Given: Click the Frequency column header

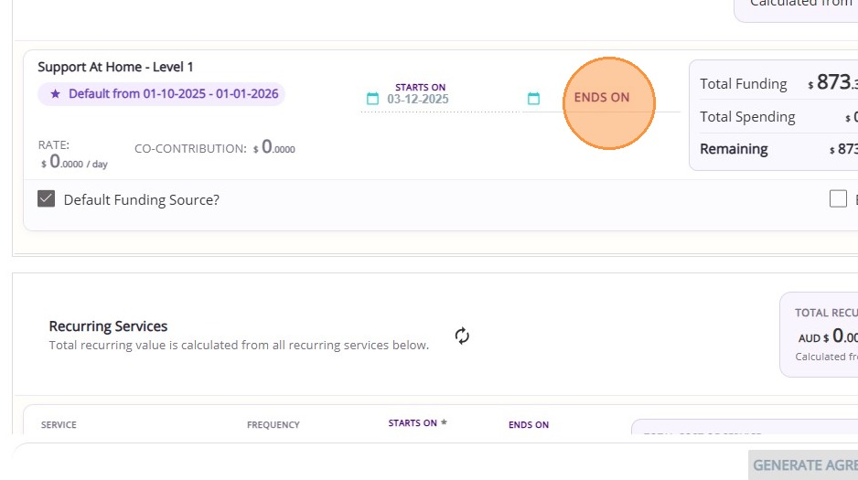Looking at the screenshot, I should point(273,425).
